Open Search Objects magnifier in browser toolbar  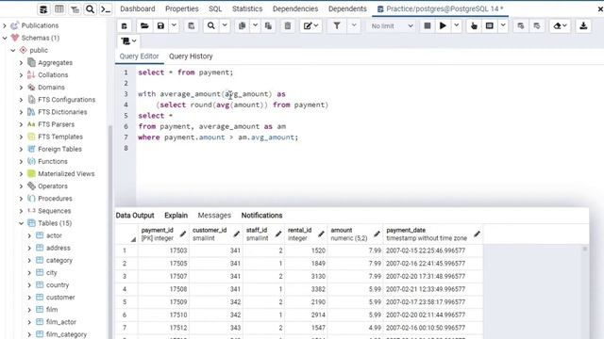point(90,8)
